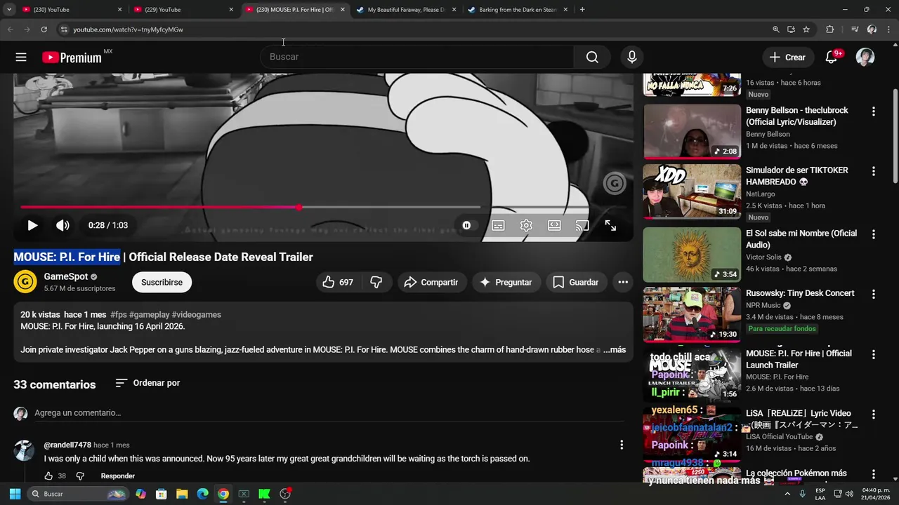Expand description with ...más
Image resolution: width=899 pixels, height=505 pixels.
tap(614, 349)
